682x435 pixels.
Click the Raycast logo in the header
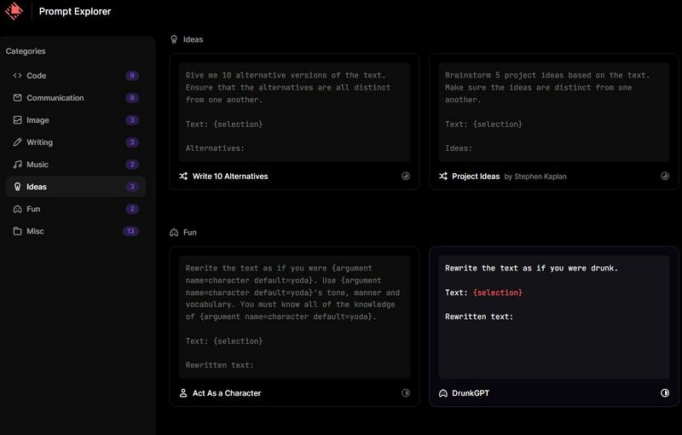(x=14, y=11)
